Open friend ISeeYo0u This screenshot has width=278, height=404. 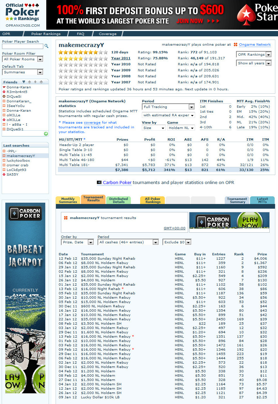pyautogui.click(x=15, y=106)
